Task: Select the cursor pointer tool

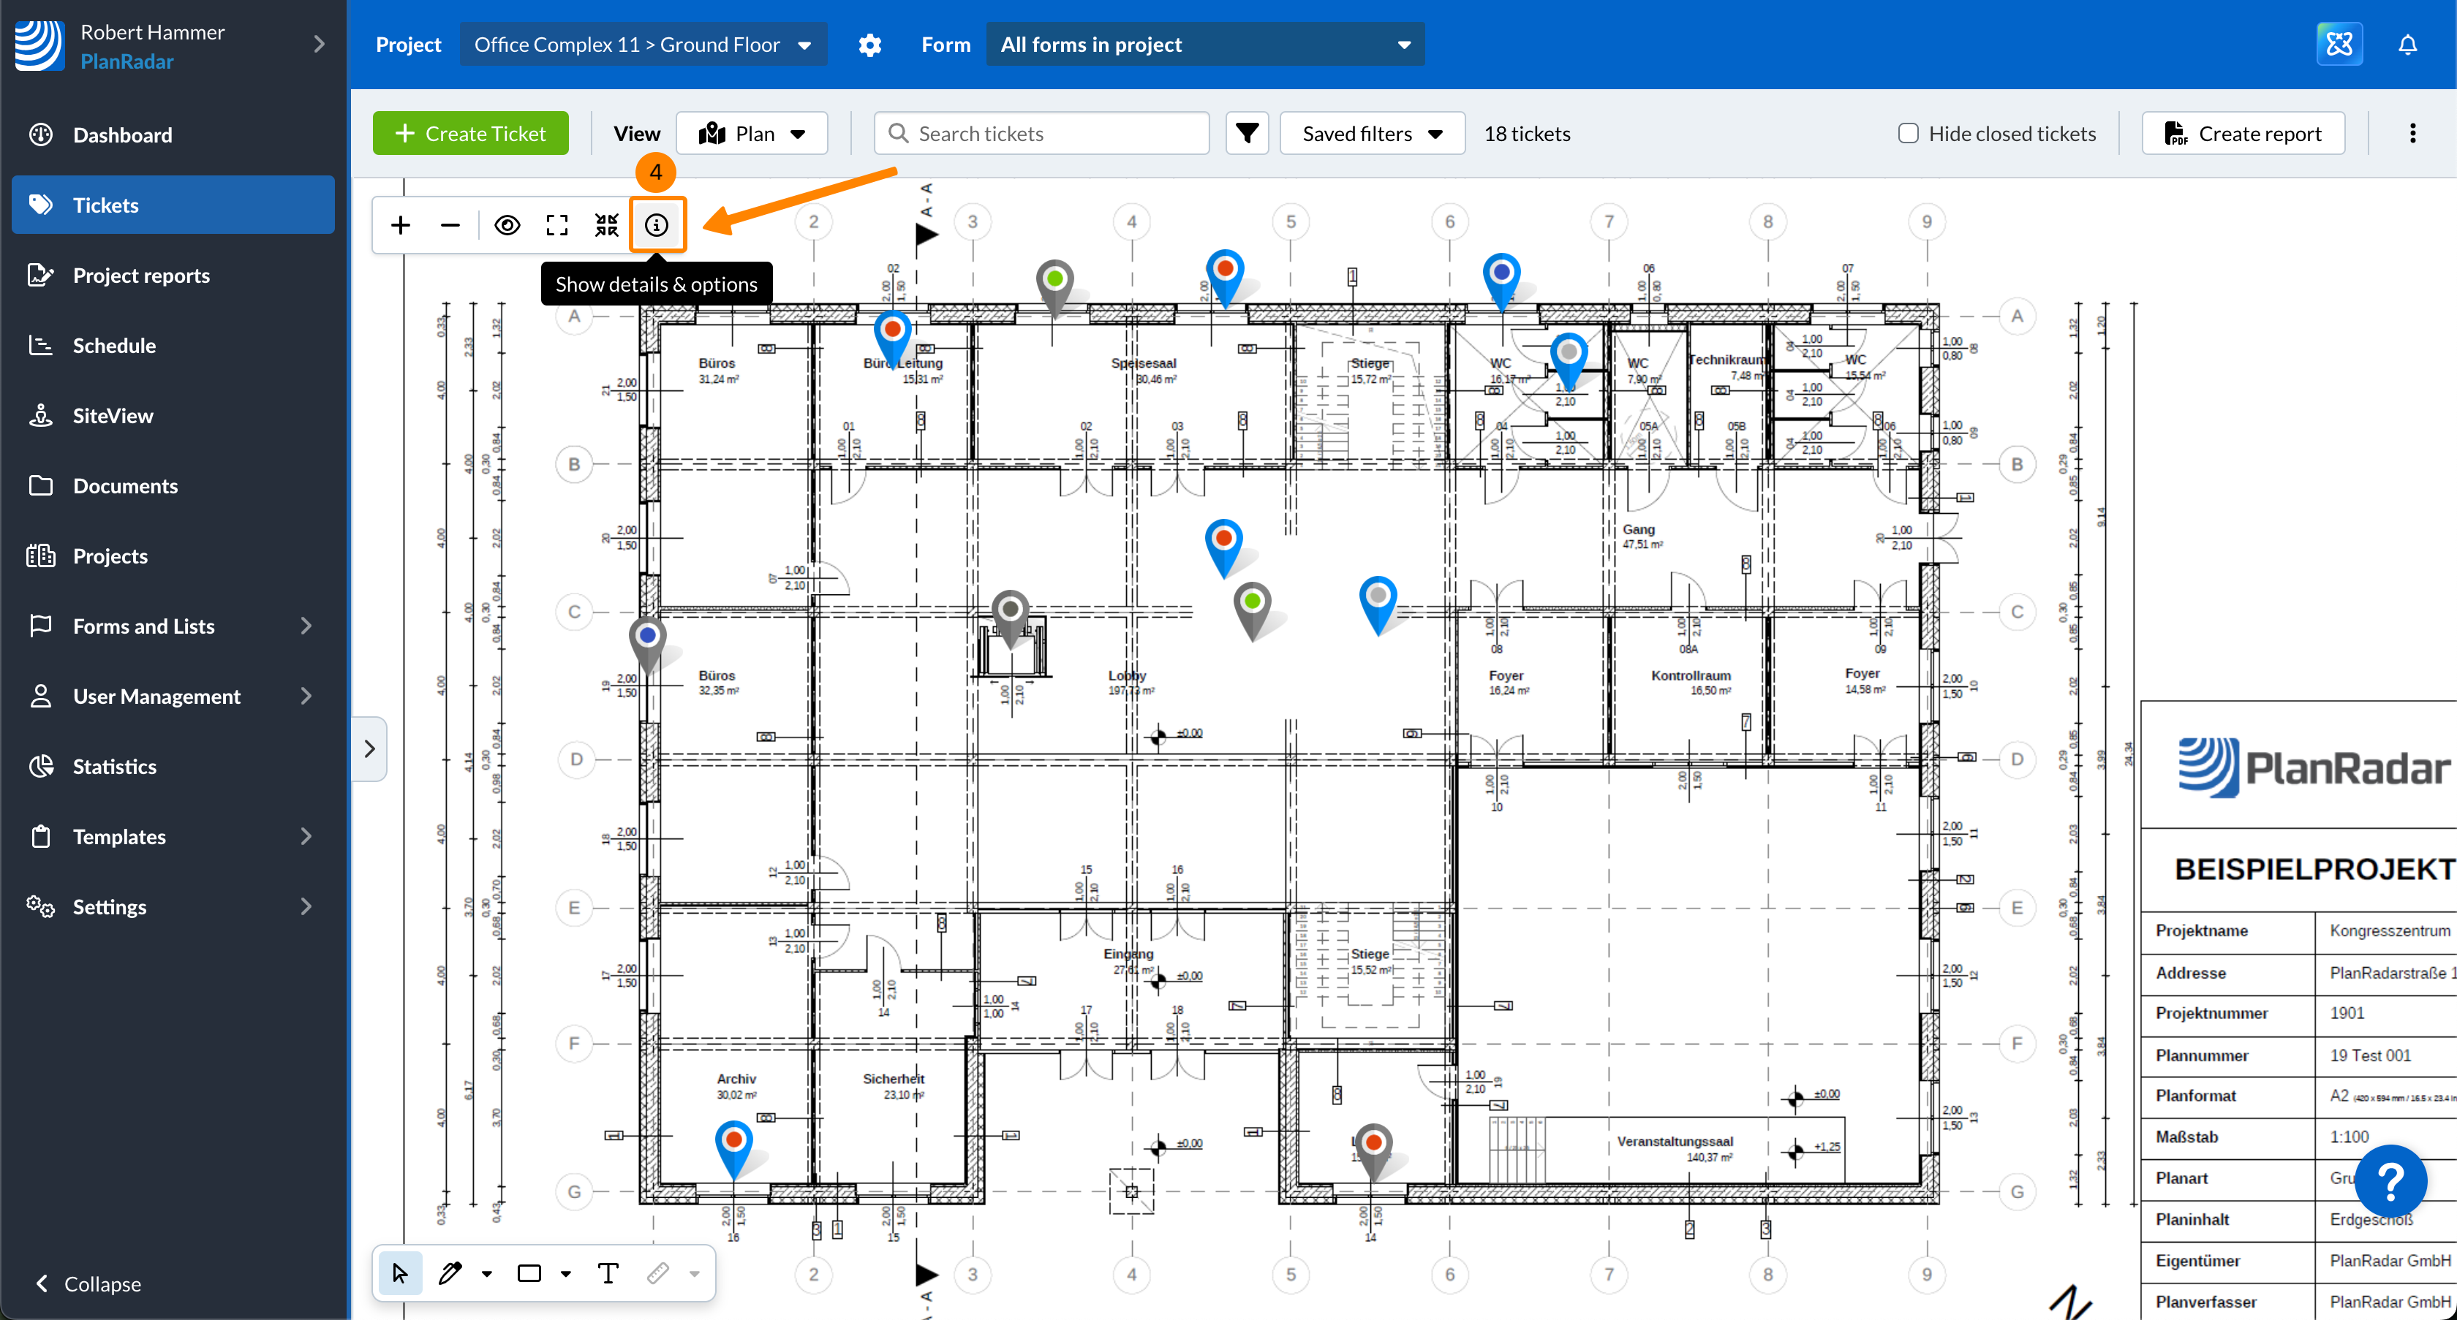Action: coord(400,1272)
